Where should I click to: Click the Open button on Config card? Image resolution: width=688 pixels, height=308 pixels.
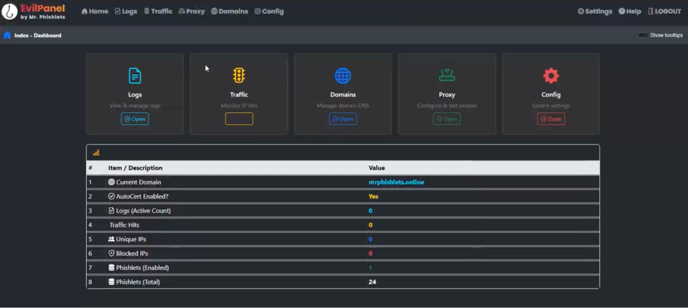click(551, 119)
